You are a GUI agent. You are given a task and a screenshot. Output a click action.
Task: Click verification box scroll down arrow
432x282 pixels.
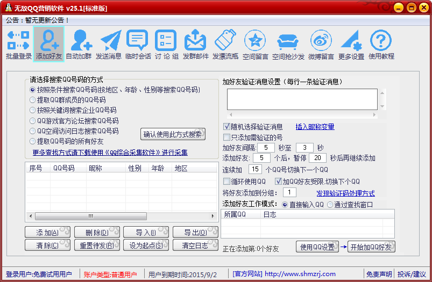[382, 106]
